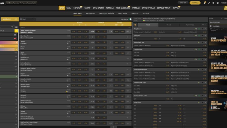The width and height of the screenshot is (227, 128).
Task: Open the Futbol sport dropdown
Action: click(28, 19)
